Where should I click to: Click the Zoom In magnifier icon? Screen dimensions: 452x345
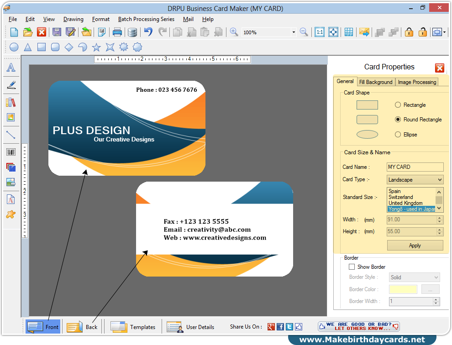(x=234, y=31)
